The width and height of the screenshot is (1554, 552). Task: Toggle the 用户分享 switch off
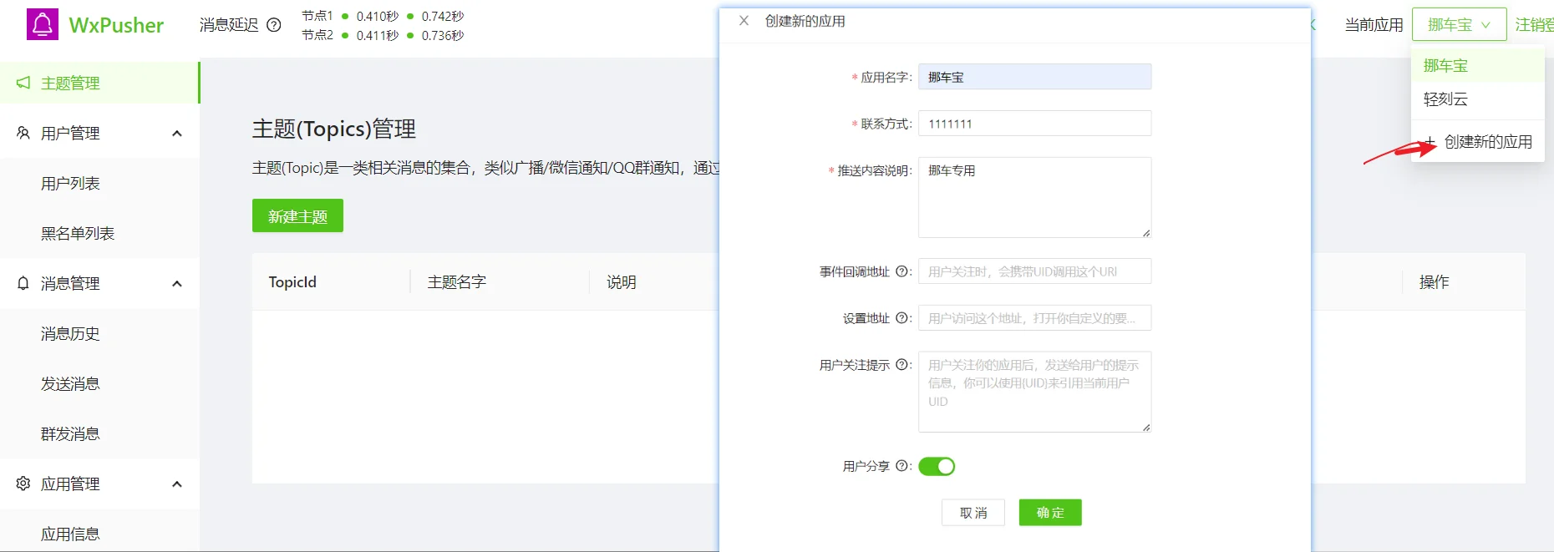tap(937, 466)
